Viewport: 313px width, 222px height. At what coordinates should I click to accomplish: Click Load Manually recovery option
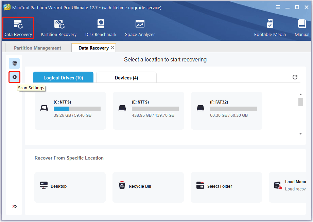click(288, 187)
